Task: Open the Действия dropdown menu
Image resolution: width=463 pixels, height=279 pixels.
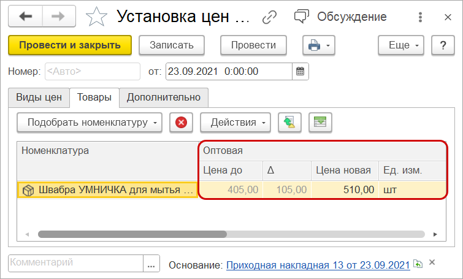Action: (235, 122)
